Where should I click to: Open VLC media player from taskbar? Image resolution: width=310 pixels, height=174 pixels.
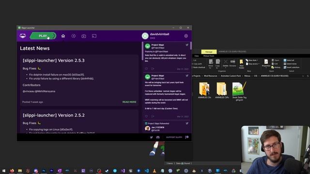point(155,171)
